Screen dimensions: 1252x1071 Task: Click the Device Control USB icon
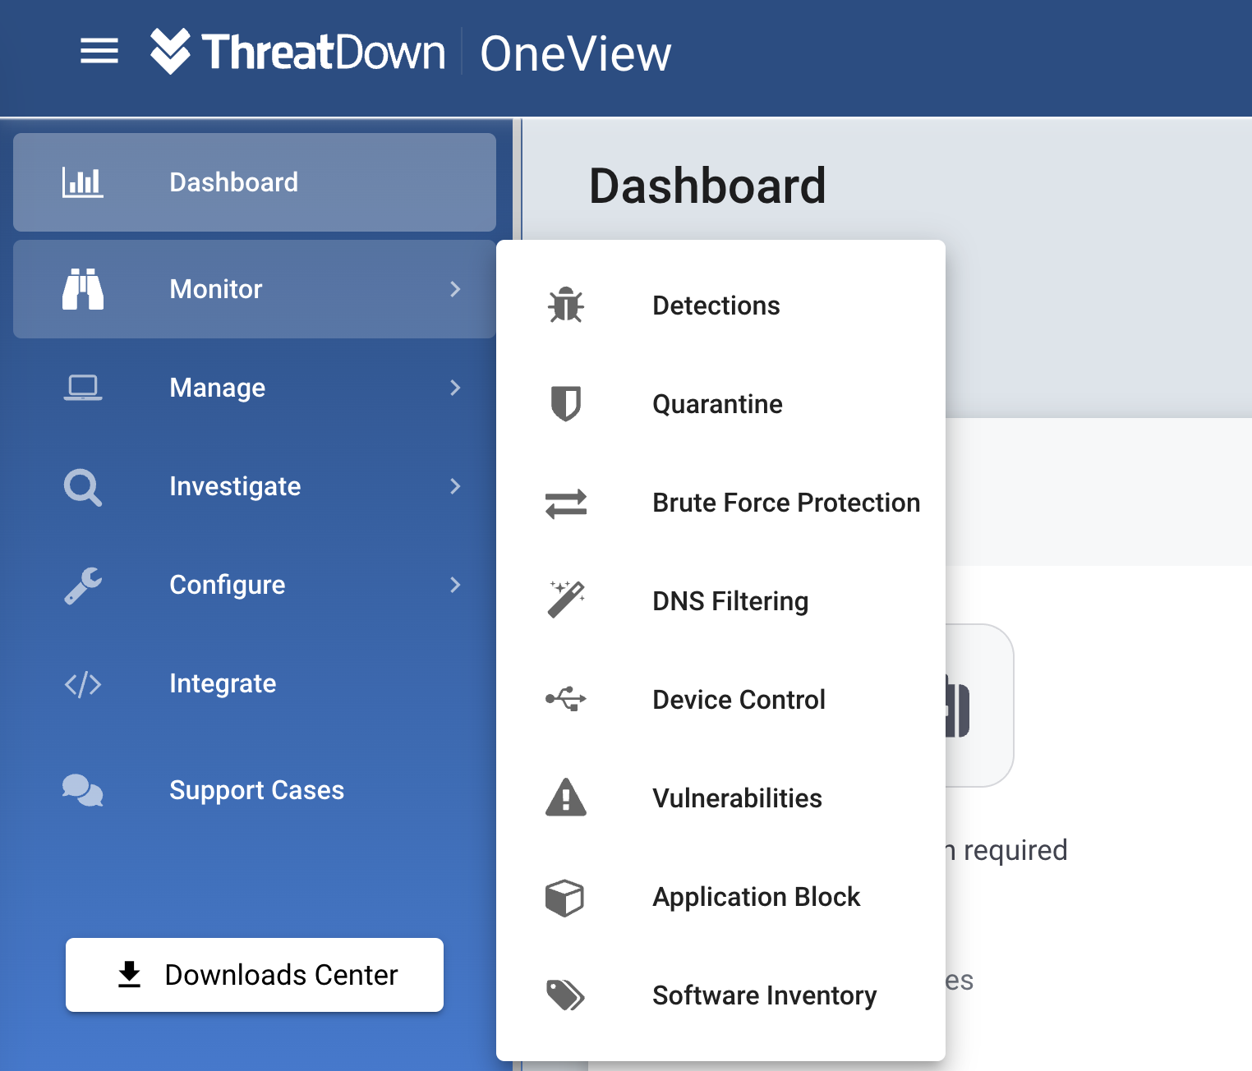(x=566, y=700)
